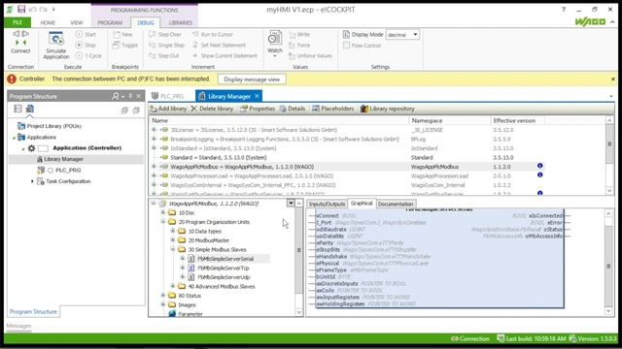
Task: Click the Simulate Application icon
Action: click(x=56, y=46)
